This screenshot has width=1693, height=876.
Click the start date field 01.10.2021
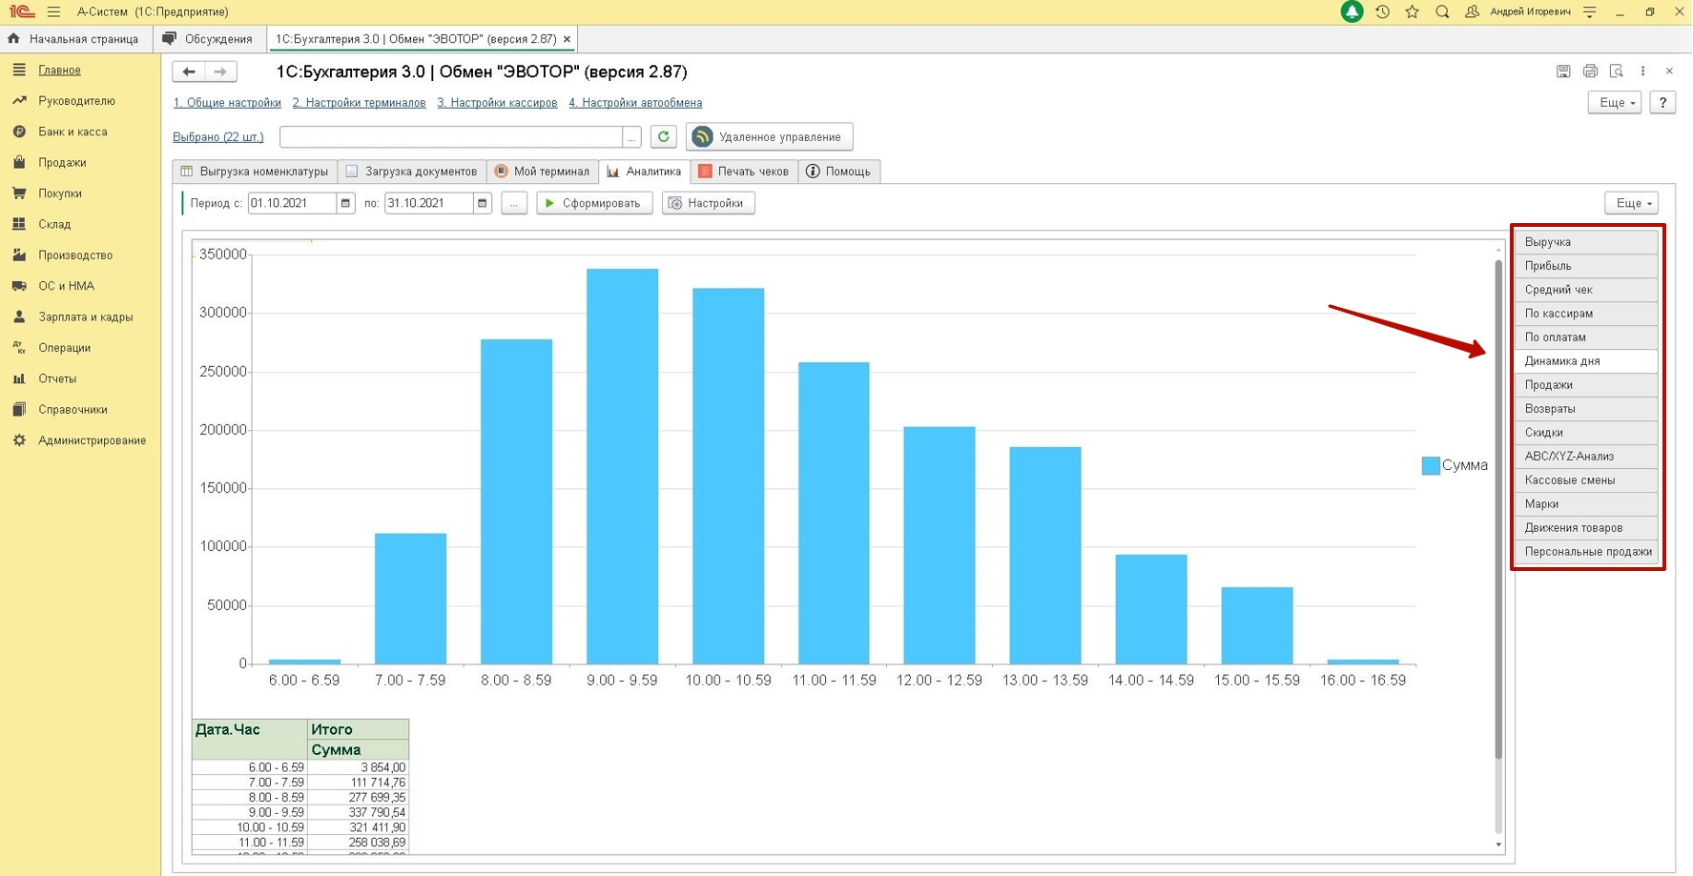pyautogui.click(x=292, y=203)
